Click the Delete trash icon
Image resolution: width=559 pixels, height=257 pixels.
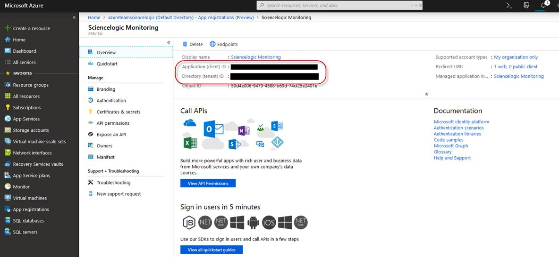pos(185,44)
